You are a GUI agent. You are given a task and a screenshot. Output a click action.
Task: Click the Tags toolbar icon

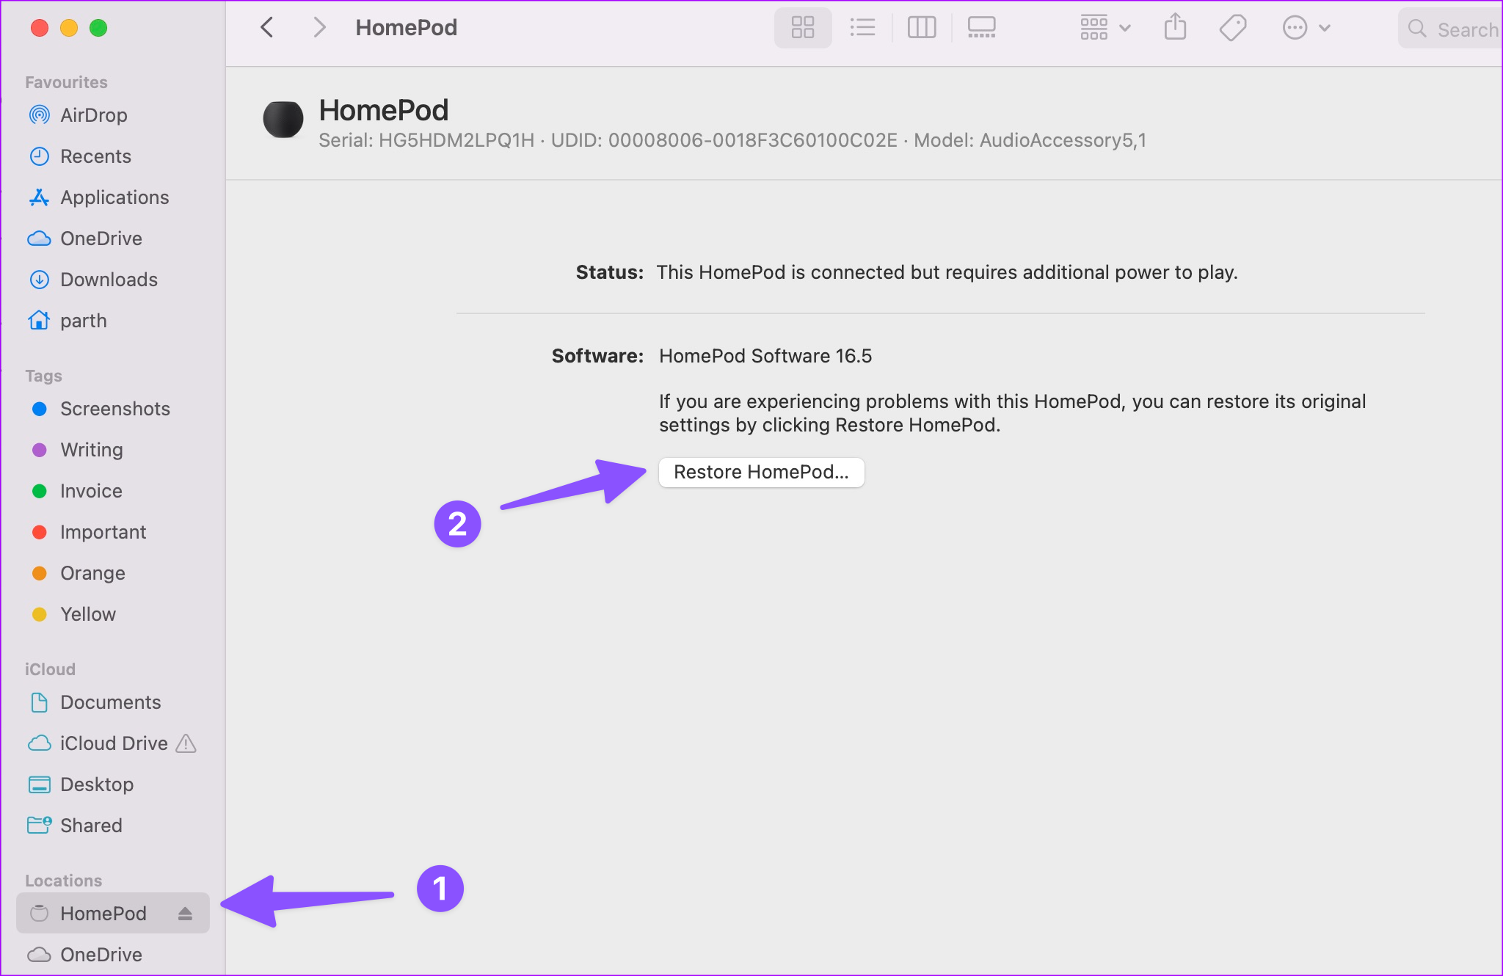[1231, 27]
